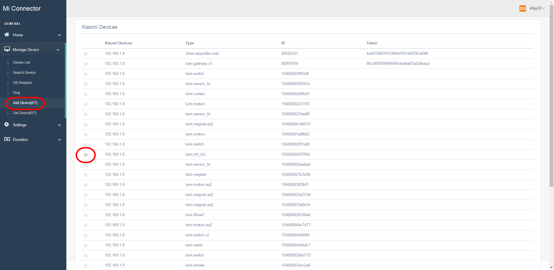The height and width of the screenshot is (270, 554).
Task: Open Search Device submenu item
Action: point(24,73)
